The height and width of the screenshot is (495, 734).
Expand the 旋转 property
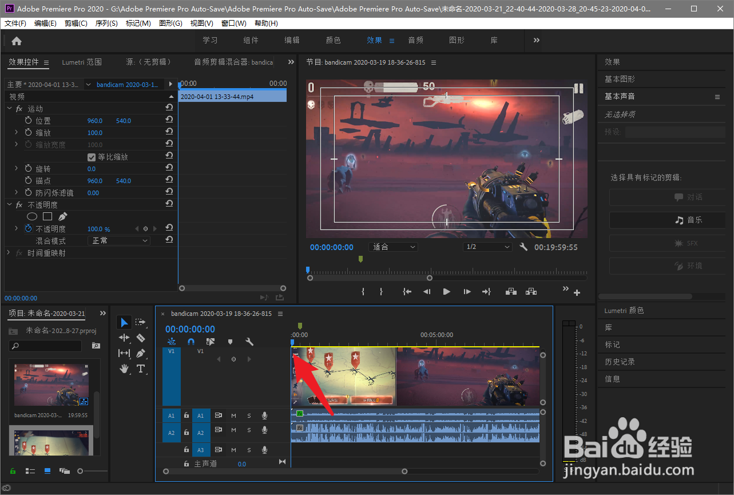coord(17,168)
